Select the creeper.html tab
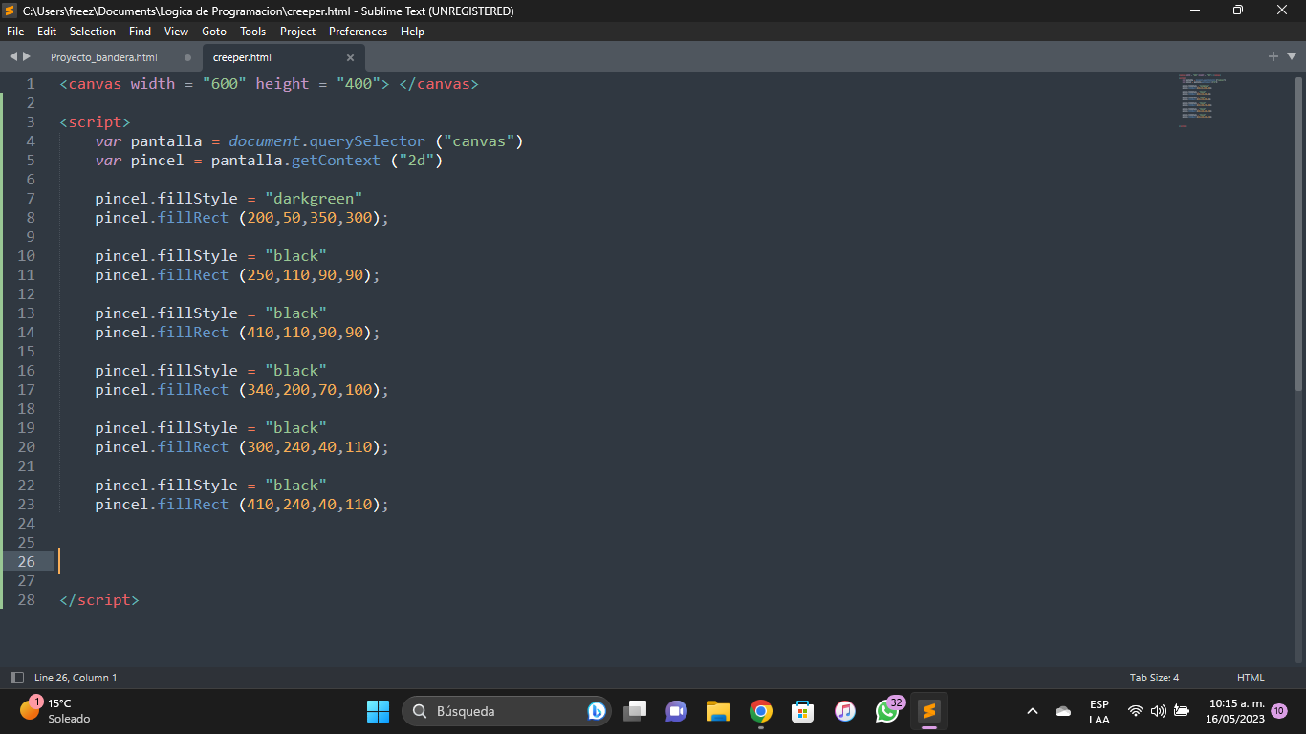The height and width of the screenshot is (734, 1306). tap(242, 57)
